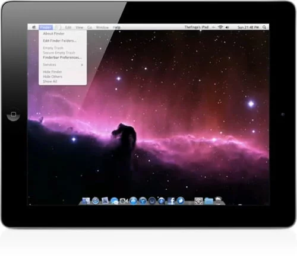Viewport: 297px width, 258px height.
Task: Open the Trash at dock's end
Action: click(219, 200)
